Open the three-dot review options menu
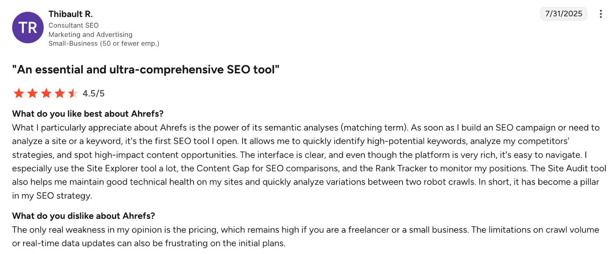This screenshot has width=615, height=254. (600, 14)
